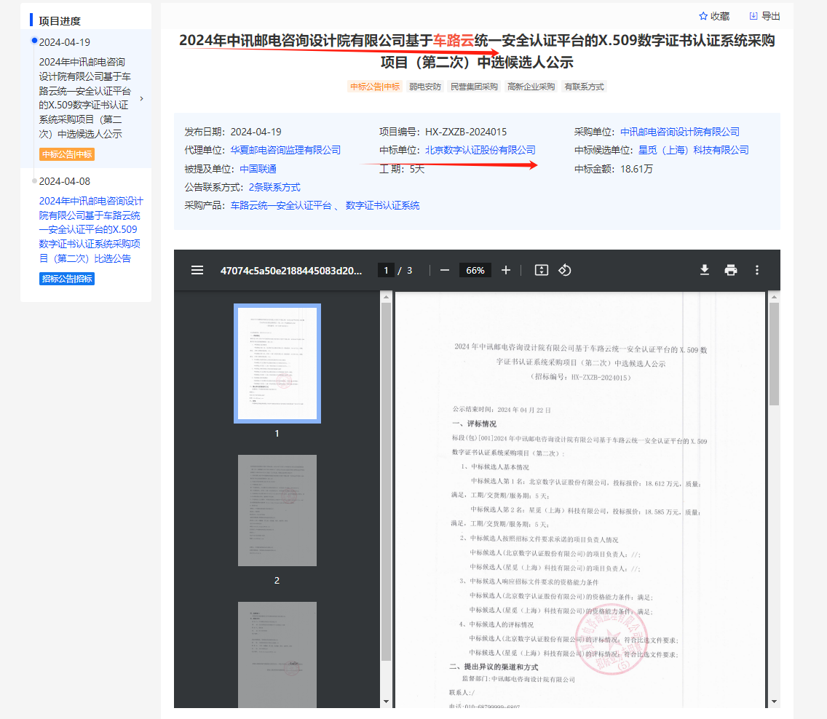Open the PDF sidebar hamburger menu
827x719 pixels.
pyautogui.click(x=197, y=271)
